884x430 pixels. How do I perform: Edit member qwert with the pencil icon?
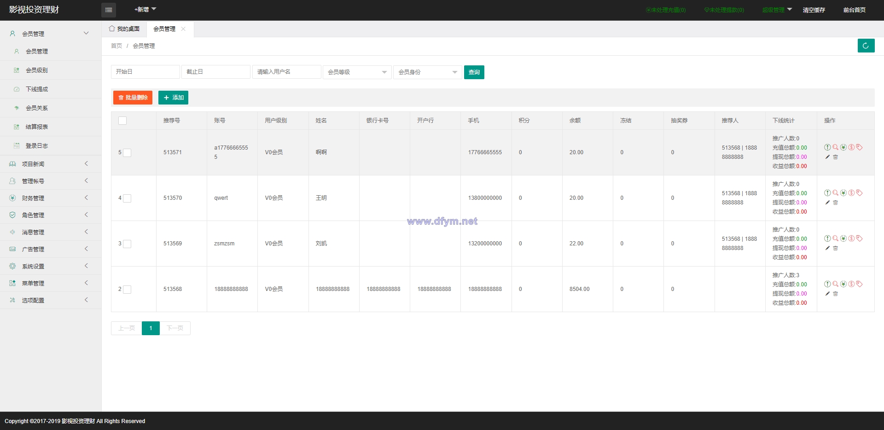(827, 203)
